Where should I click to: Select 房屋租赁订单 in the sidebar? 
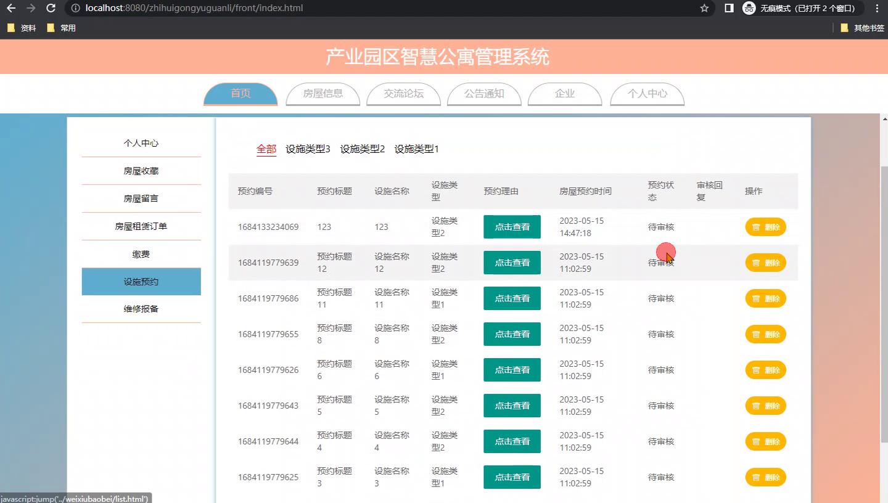tap(141, 226)
